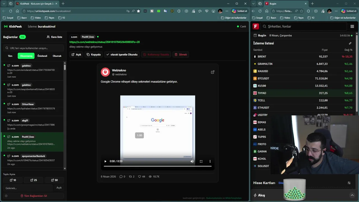Screen dimensions: 359x202
Task: Delete the link with Silmek
Action: pos(181,54)
